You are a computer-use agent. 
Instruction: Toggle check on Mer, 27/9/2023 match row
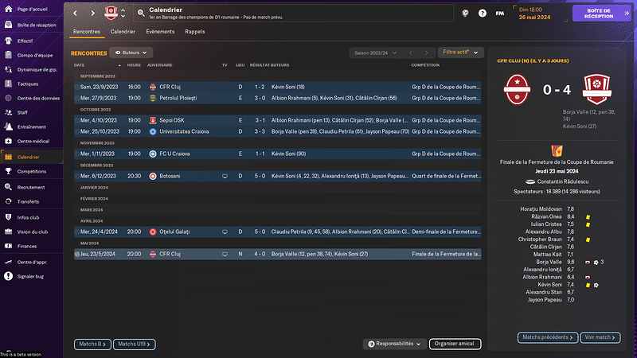76,98
